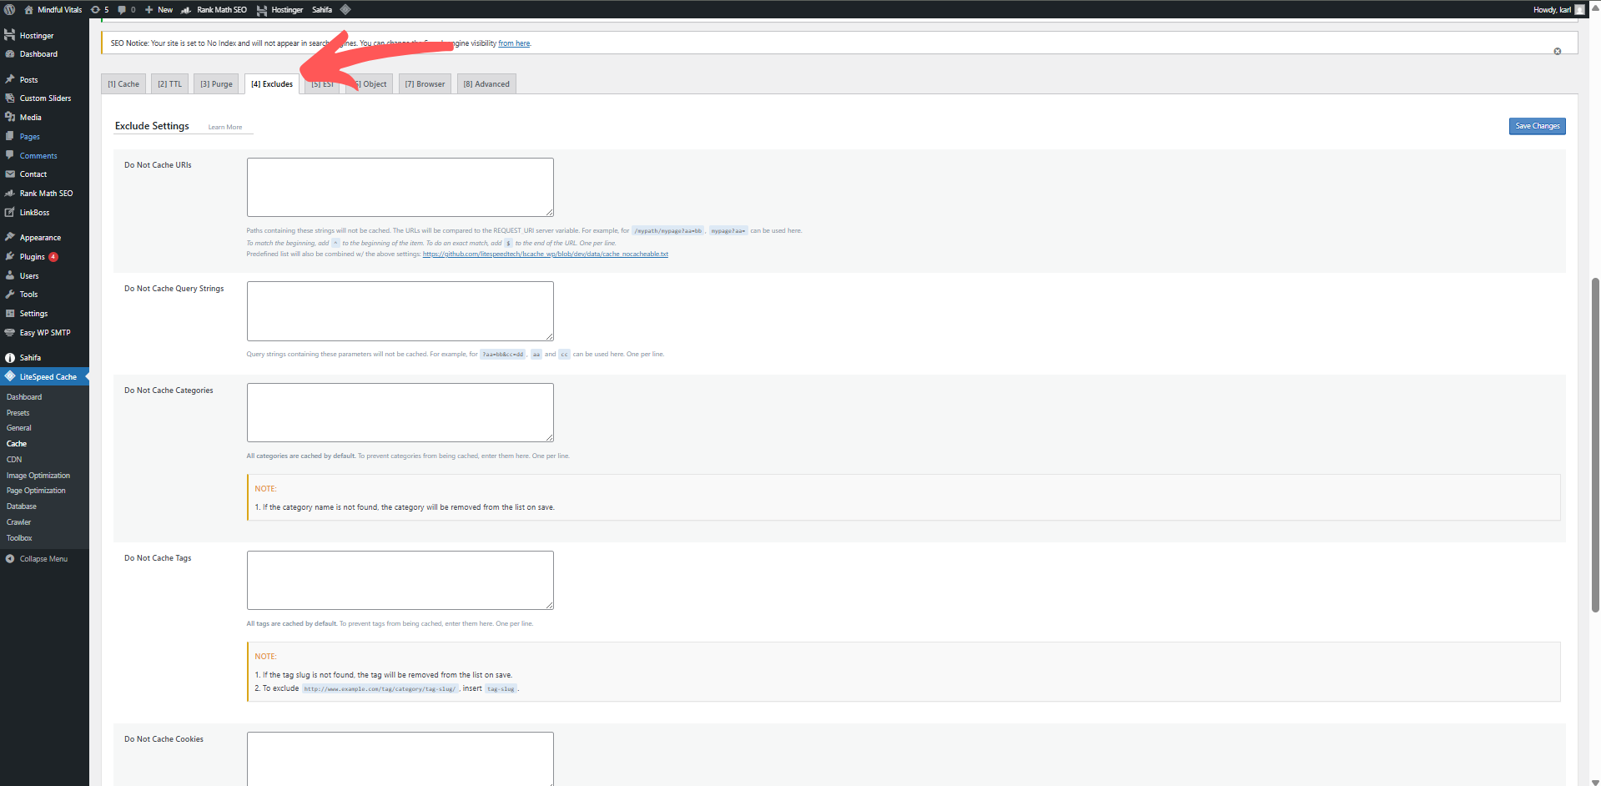Click the plus New icon in admin bar
The image size is (1601, 786).
149,10
